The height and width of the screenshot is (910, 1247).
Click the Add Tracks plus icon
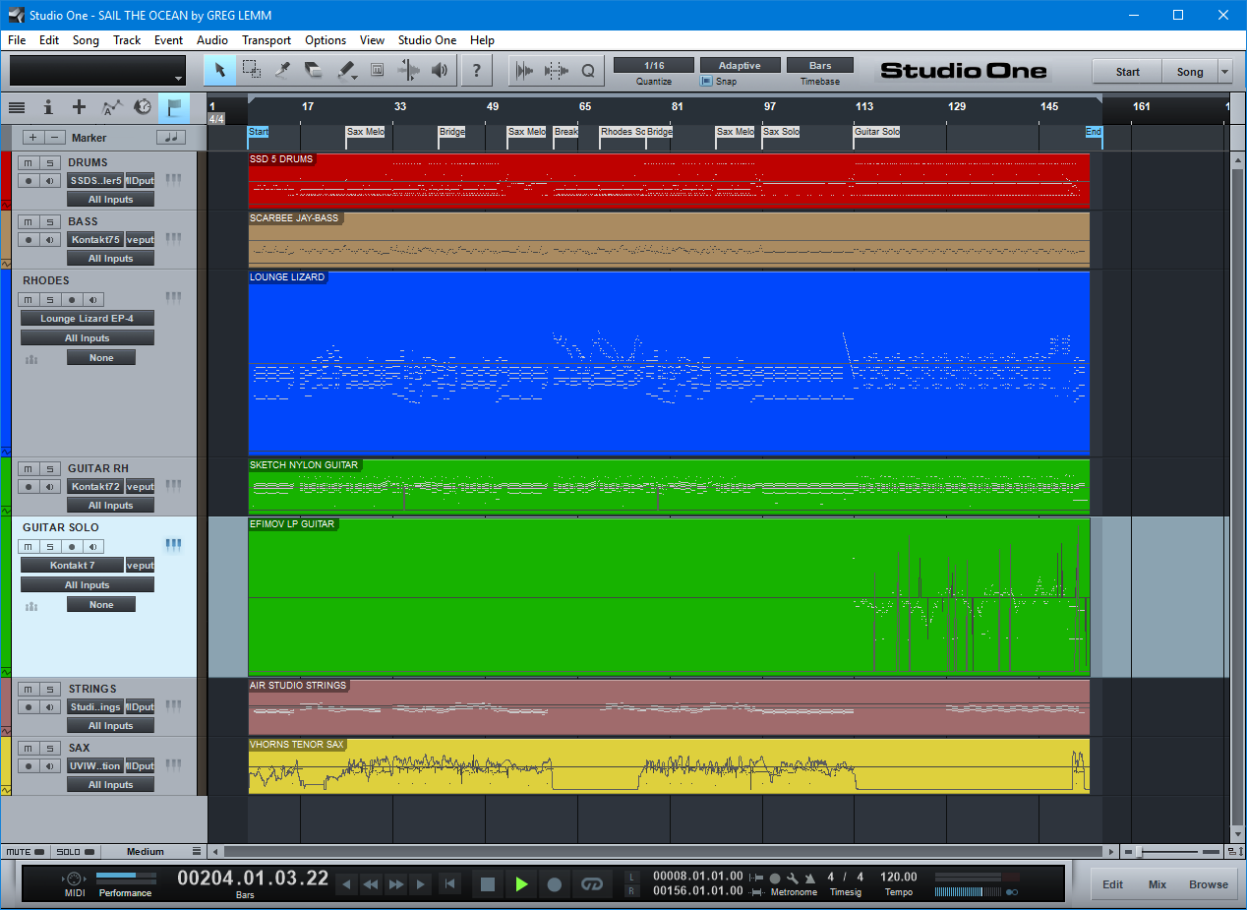pos(79,107)
